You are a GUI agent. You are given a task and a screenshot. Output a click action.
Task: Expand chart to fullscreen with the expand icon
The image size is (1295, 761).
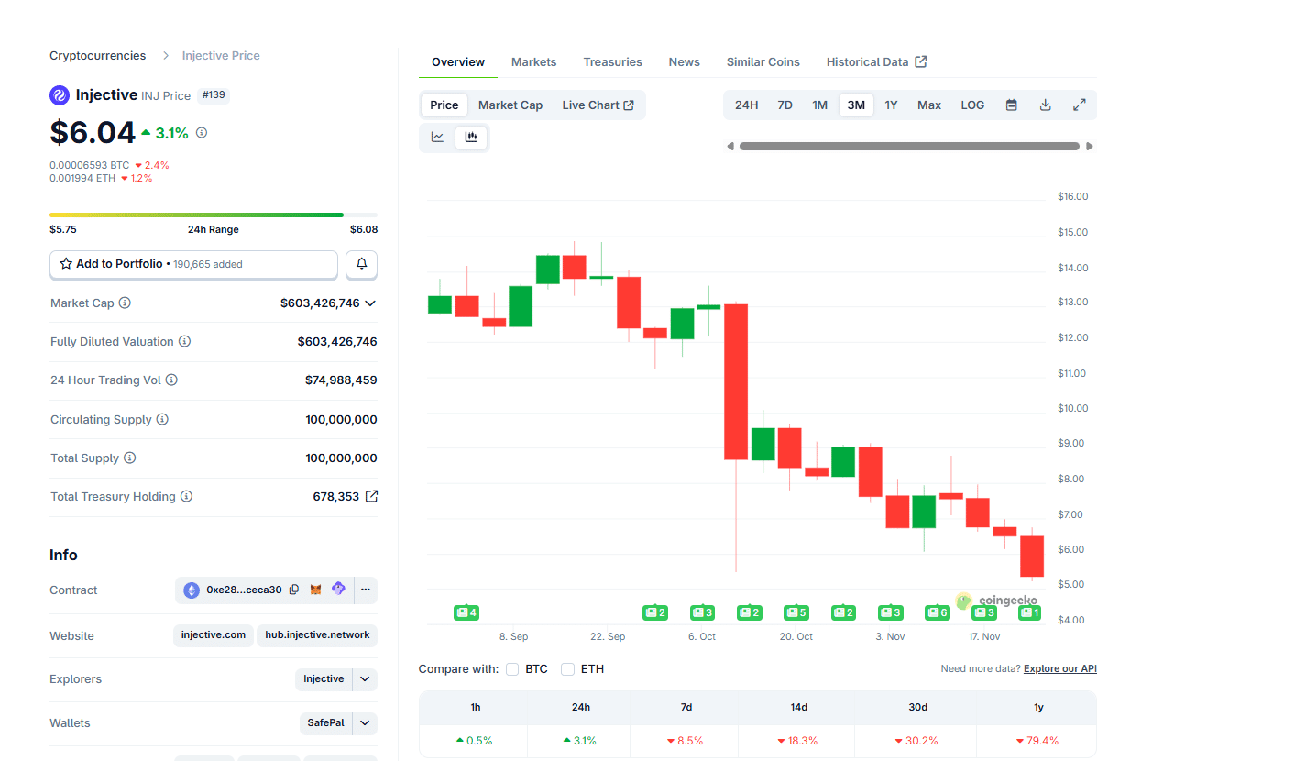[1079, 105]
